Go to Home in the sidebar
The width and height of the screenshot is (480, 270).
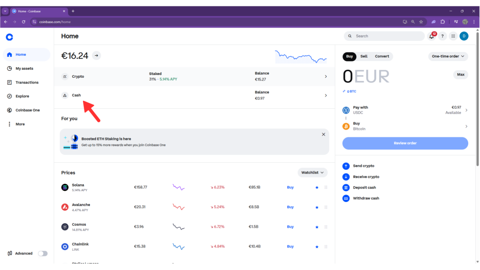(x=26, y=54)
